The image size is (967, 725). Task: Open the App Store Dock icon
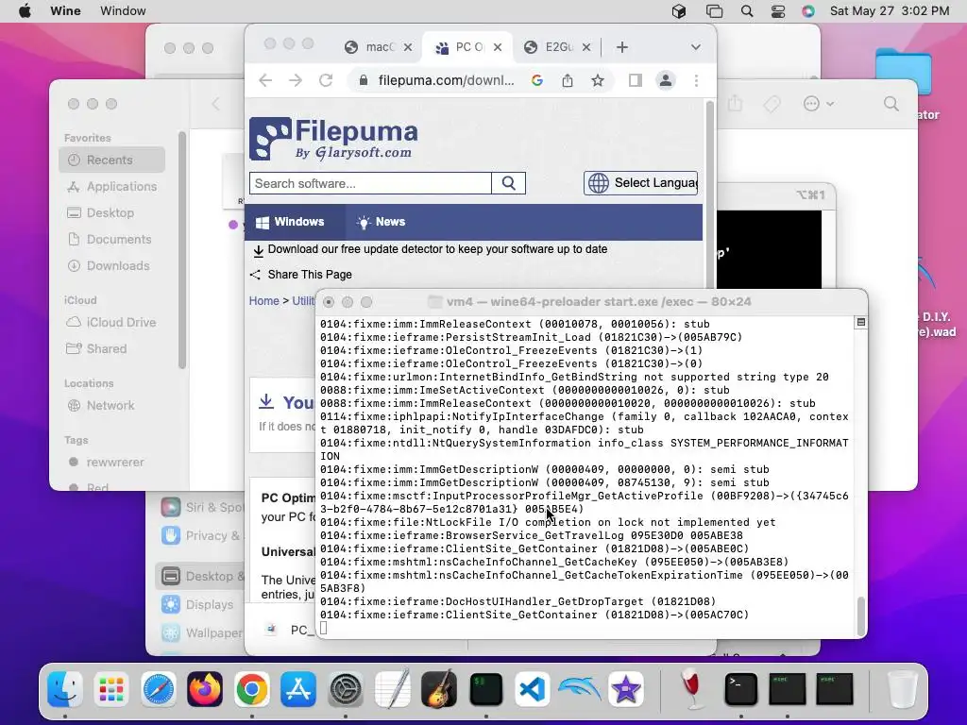pos(298,688)
